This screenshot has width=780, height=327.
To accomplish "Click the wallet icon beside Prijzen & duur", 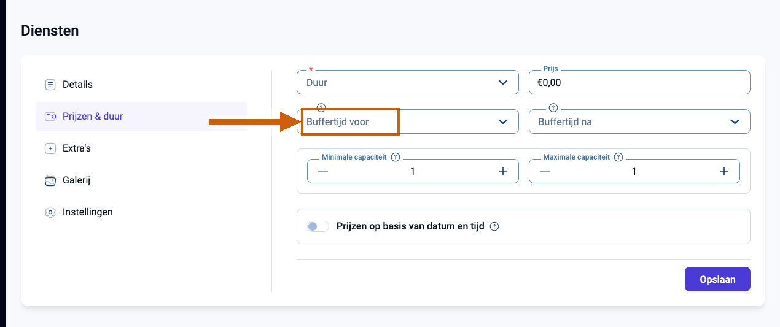I will coord(50,117).
